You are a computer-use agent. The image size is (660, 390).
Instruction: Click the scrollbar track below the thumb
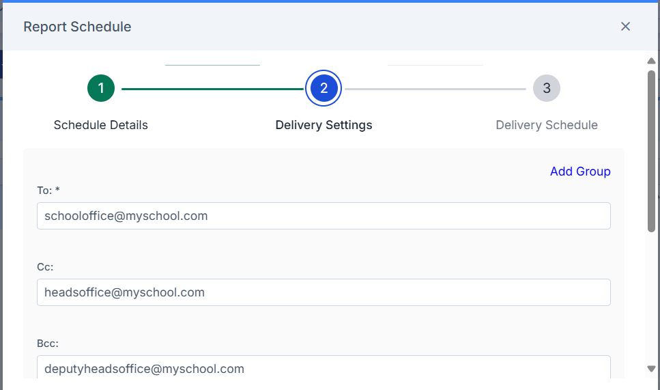click(x=651, y=297)
